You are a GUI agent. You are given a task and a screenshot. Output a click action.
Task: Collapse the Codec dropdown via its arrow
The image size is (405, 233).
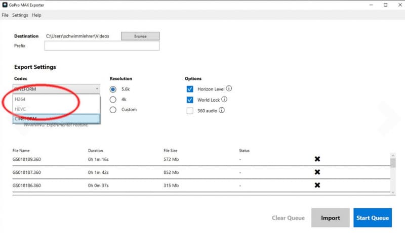97,89
